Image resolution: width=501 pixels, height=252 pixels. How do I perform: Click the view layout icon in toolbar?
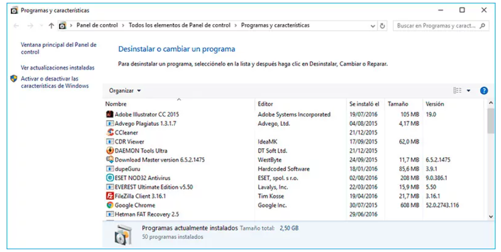(457, 91)
